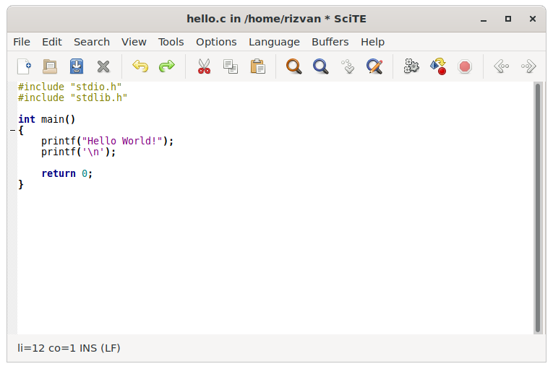
Task: Click the Replace icon with the pencil
Action: pyautogui.click(x=374, y=66)
